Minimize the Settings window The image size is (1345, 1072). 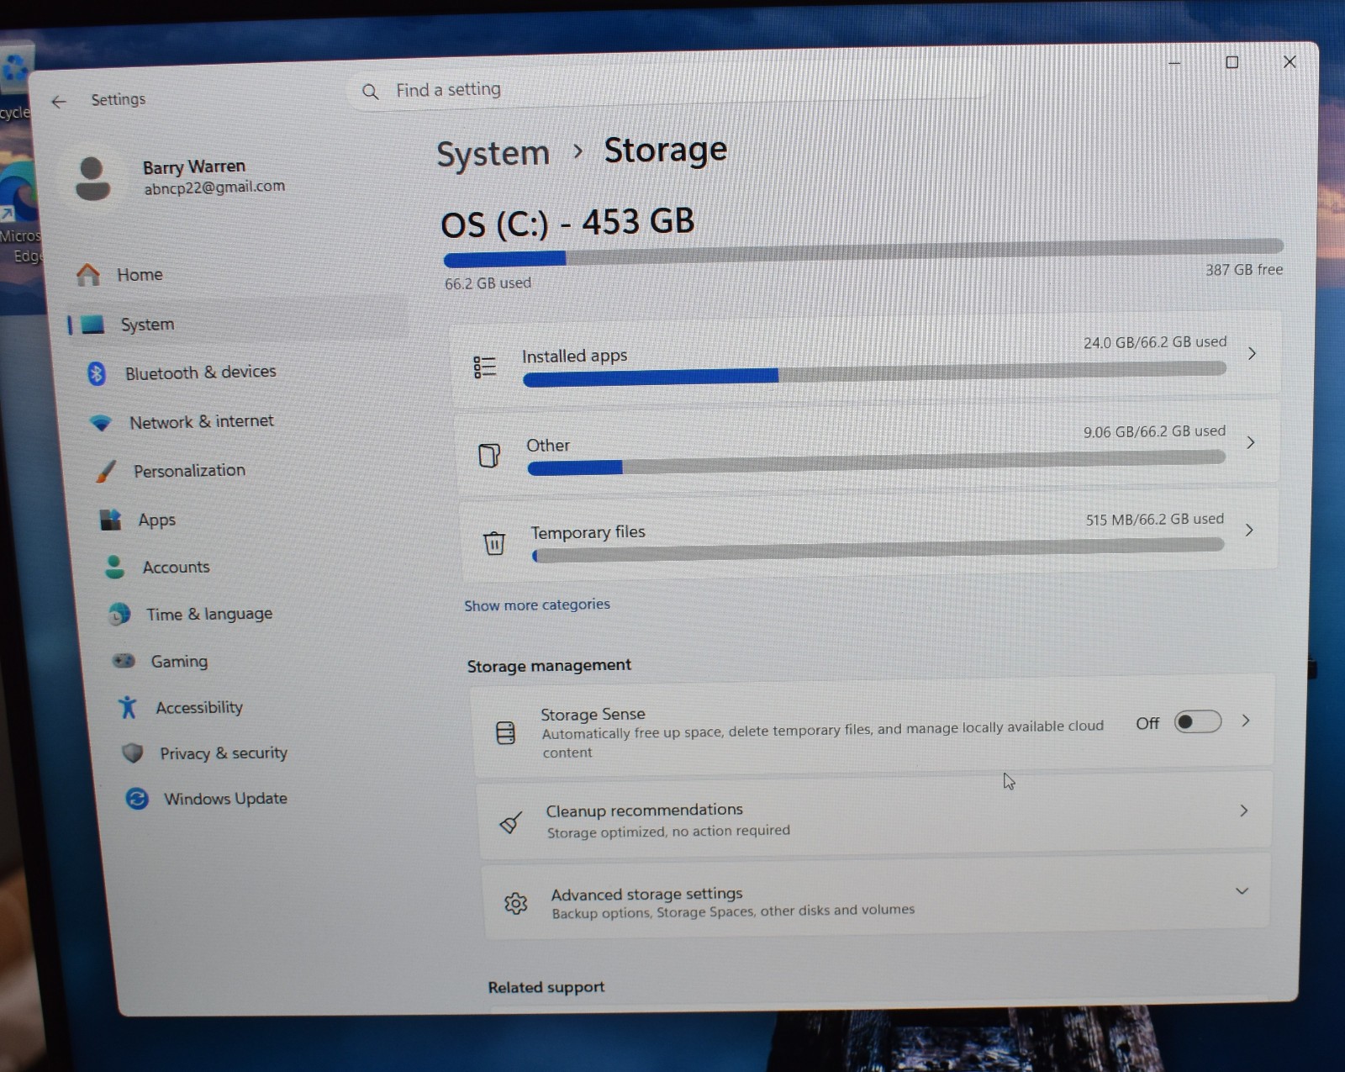point(1174,63)
